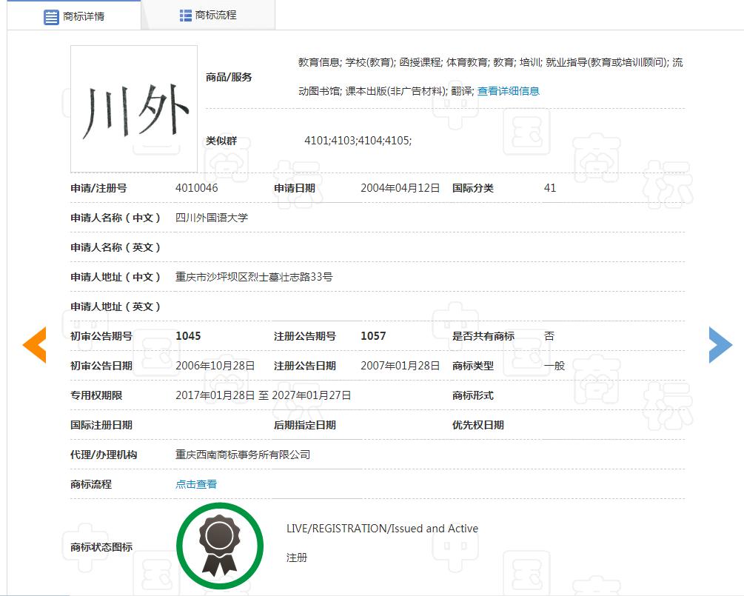
Task: Select the application date 2004年04月12日
Action: click(x=400, y=188)
